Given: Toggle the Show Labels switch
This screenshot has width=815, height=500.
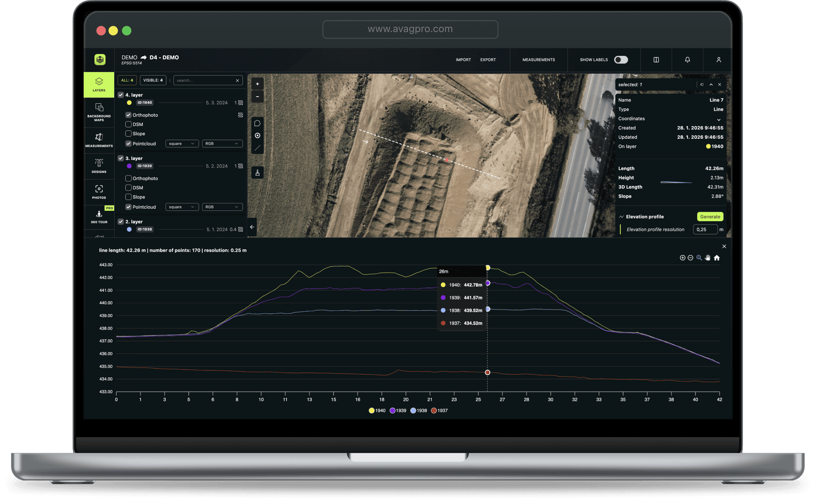Looking at the screenshot, I should 621,60.
